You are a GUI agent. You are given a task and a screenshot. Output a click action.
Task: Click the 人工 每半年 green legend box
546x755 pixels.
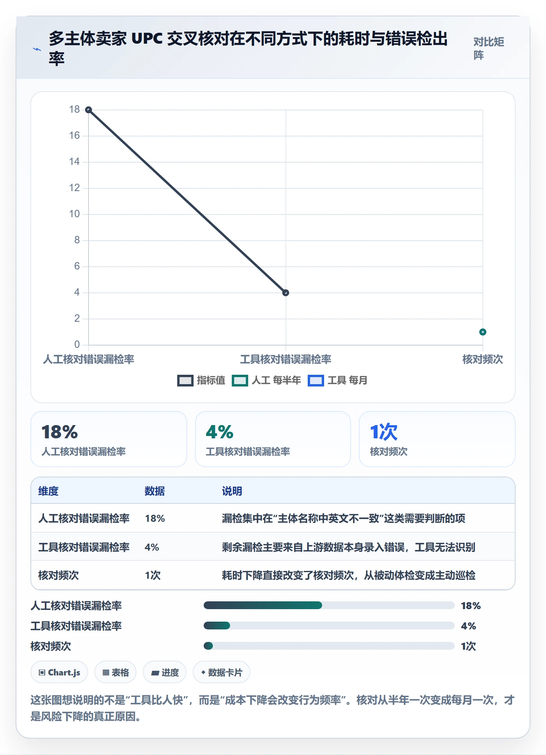pyautogui.click(x=240, y=381)
